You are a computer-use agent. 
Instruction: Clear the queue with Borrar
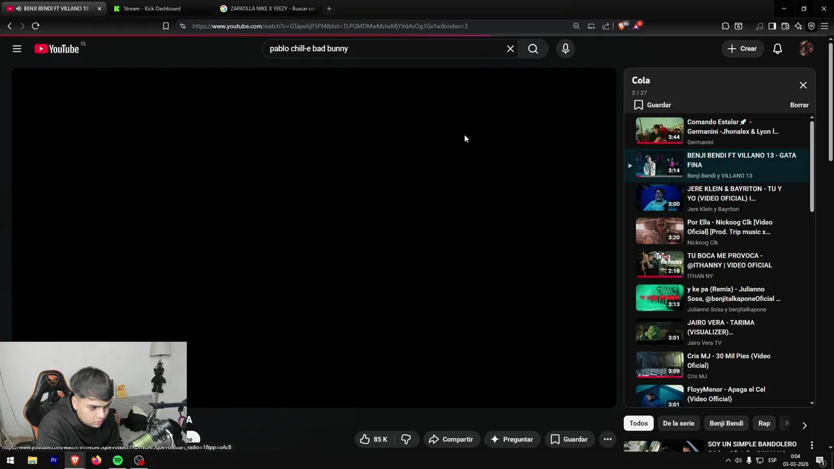[x=799, y=105]
